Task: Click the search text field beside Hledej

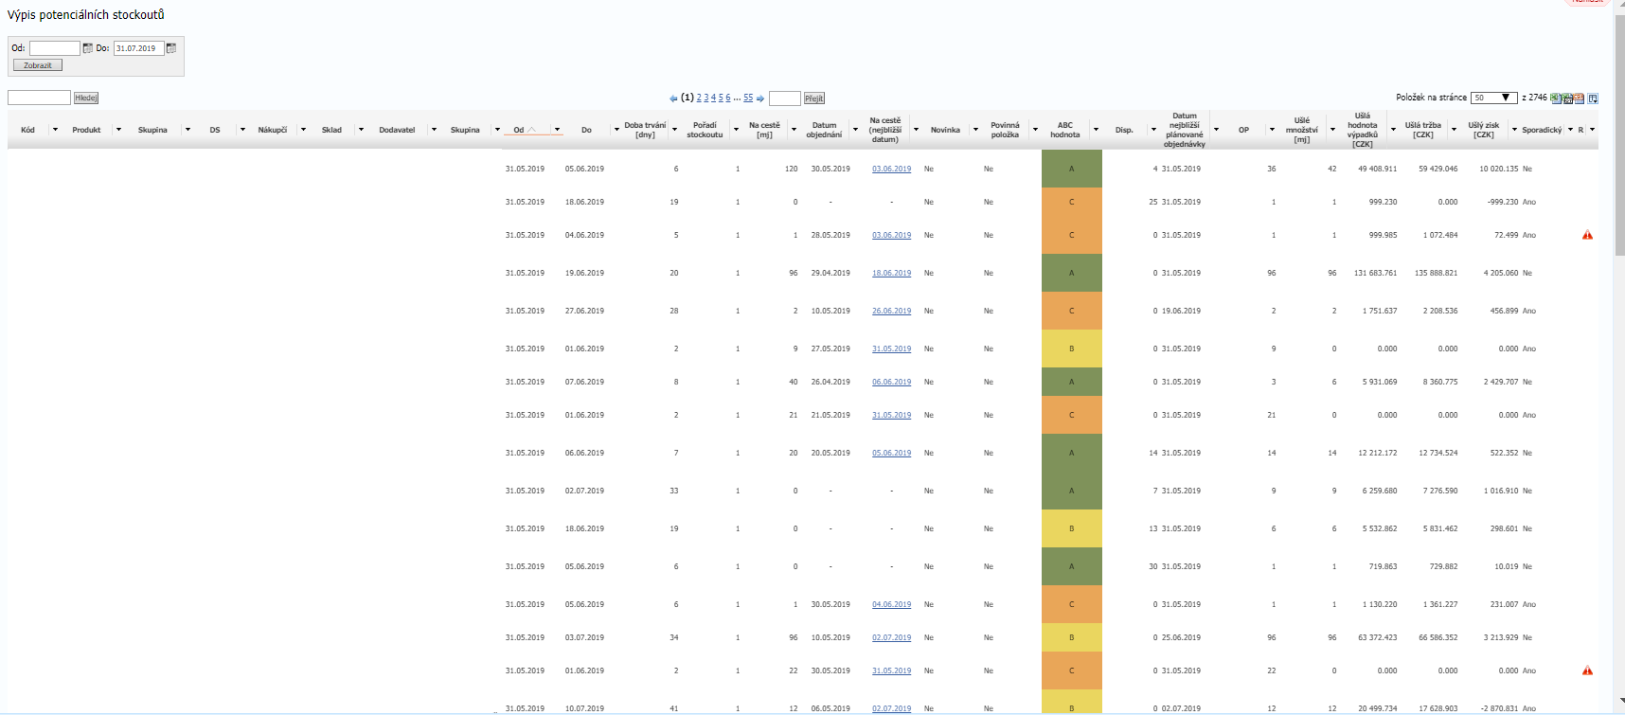Action: pyautogui.click(x=39, y=98)
